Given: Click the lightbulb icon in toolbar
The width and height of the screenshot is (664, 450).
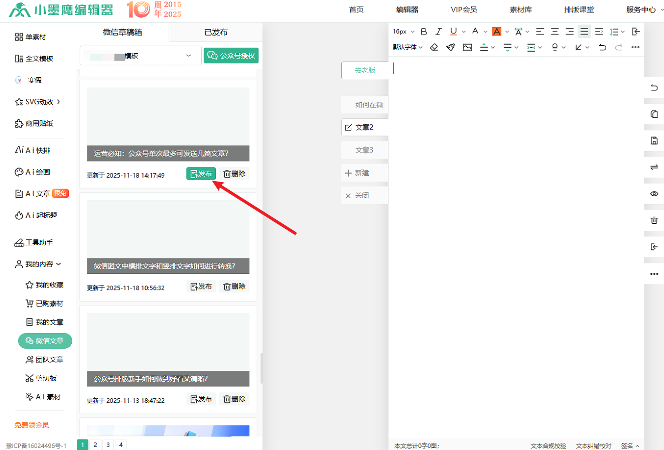Looking at the screenshot, I should click(x=555, y=47).
